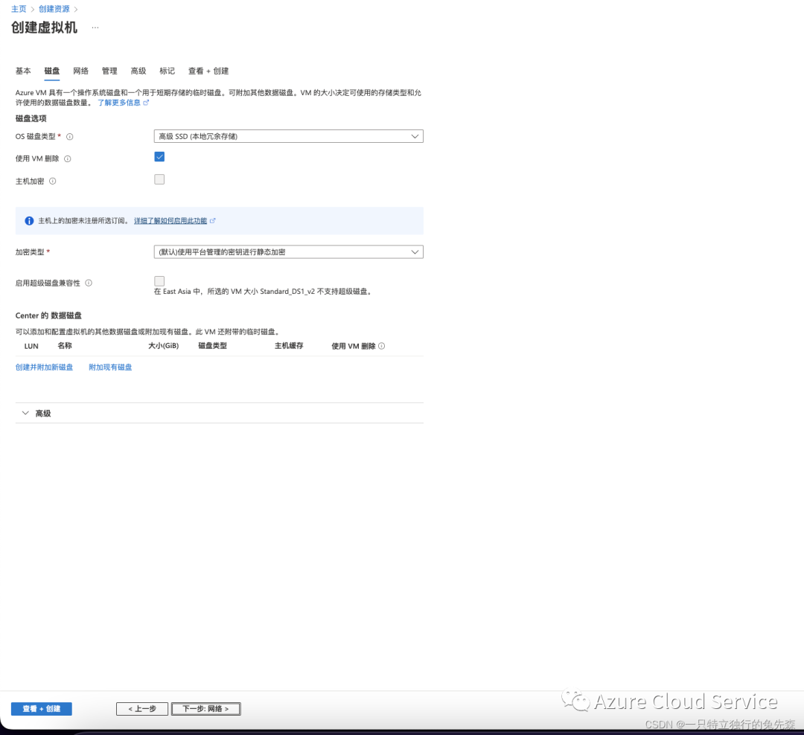Click info icon next to 使用 VM 删除 checkbox label

(x=68, y=159)
